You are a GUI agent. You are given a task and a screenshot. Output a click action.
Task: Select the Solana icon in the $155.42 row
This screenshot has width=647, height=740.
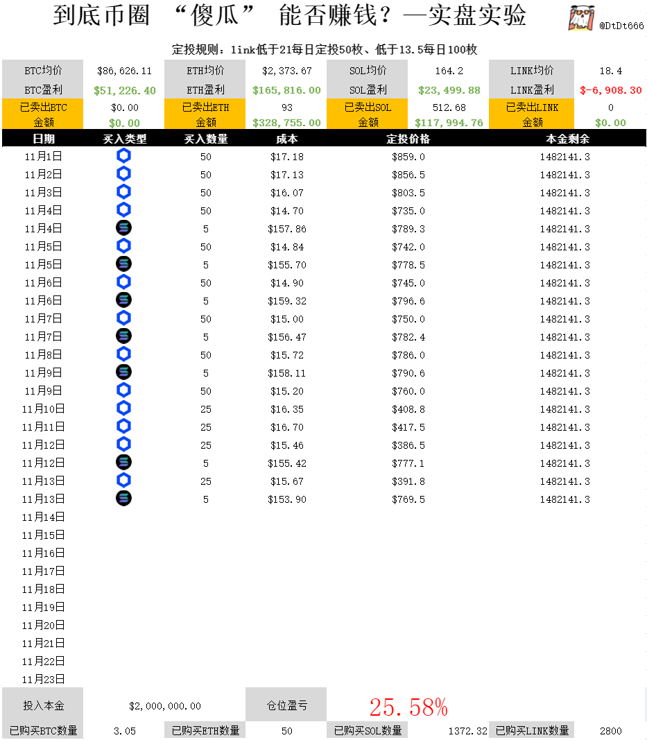coord(123,462)
